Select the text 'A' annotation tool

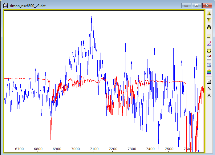[x=209, y=95]
